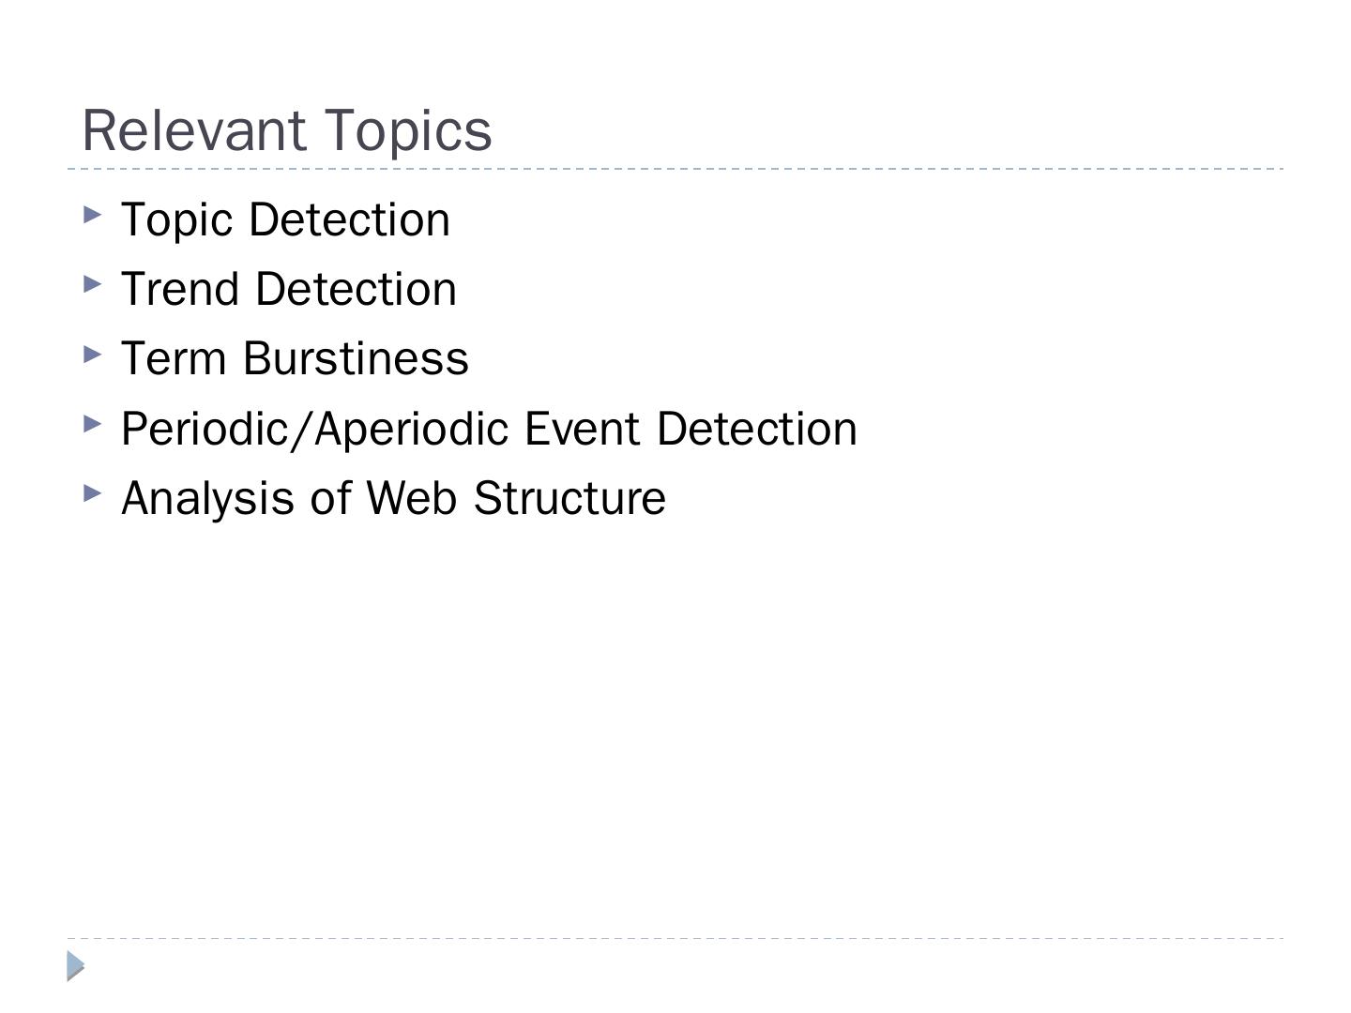Click the word "Structure" in last bullet
Viewport: 1351px width, 1013px height.
click(x=569, y=499)
